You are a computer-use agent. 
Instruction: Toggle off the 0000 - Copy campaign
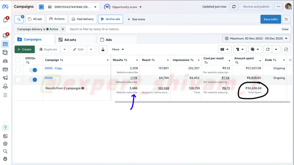[33, 70]
